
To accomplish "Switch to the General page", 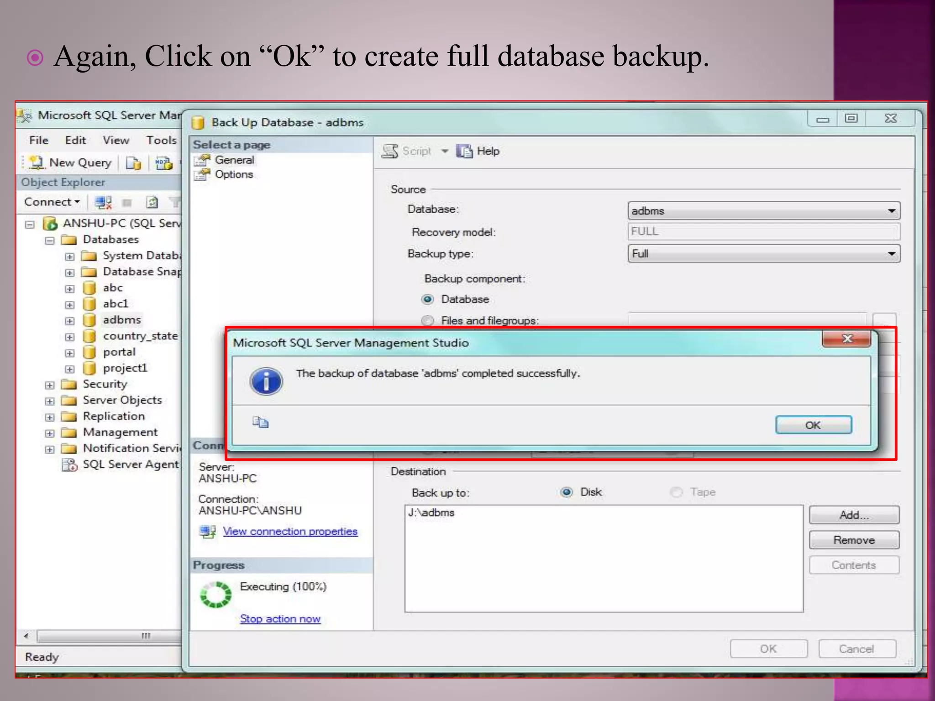I will (x=235, y=160).
